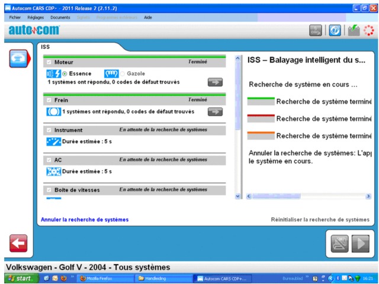Switch to Handleiding folder in taskbar

click(x=163, y=279)
